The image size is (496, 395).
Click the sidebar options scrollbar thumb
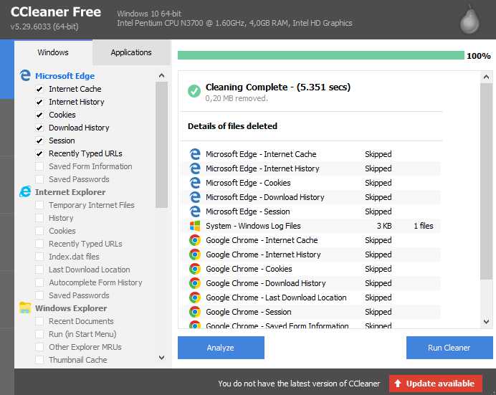(x=162, y=145)
